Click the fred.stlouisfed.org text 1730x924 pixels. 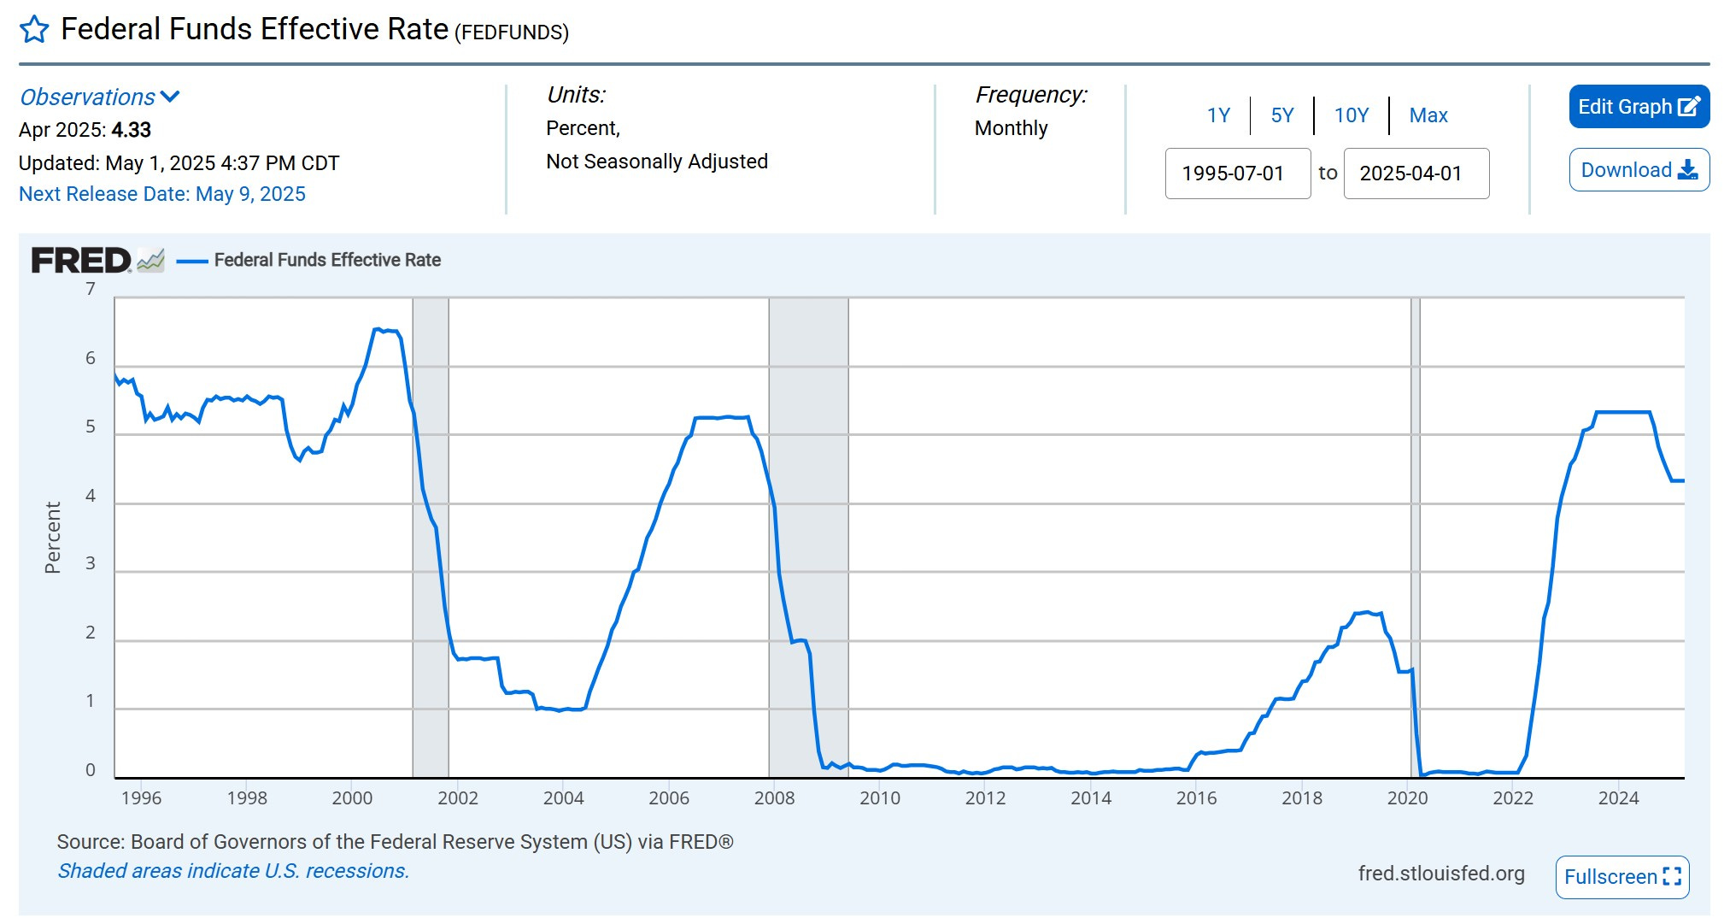[x=1440, y=873]
